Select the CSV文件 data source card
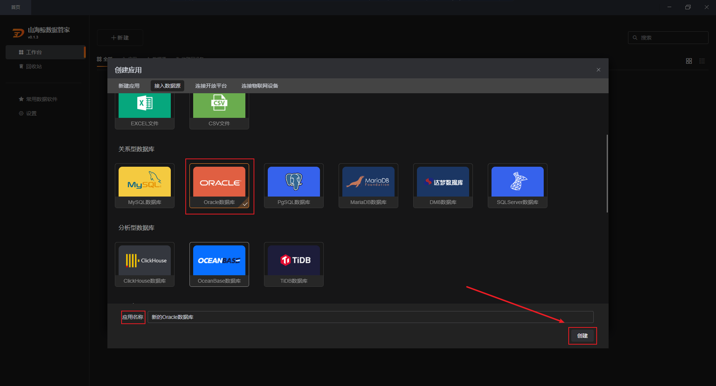The image size is (716, 386). (x=219, y=111)
